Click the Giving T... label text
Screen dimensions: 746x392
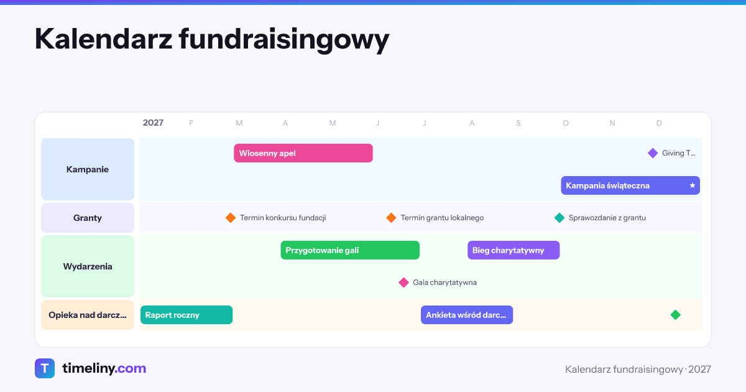678,153
